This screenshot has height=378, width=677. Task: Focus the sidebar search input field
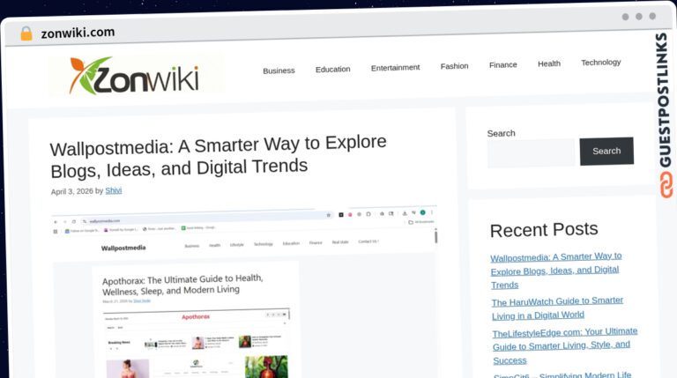[x=532, y=153]
